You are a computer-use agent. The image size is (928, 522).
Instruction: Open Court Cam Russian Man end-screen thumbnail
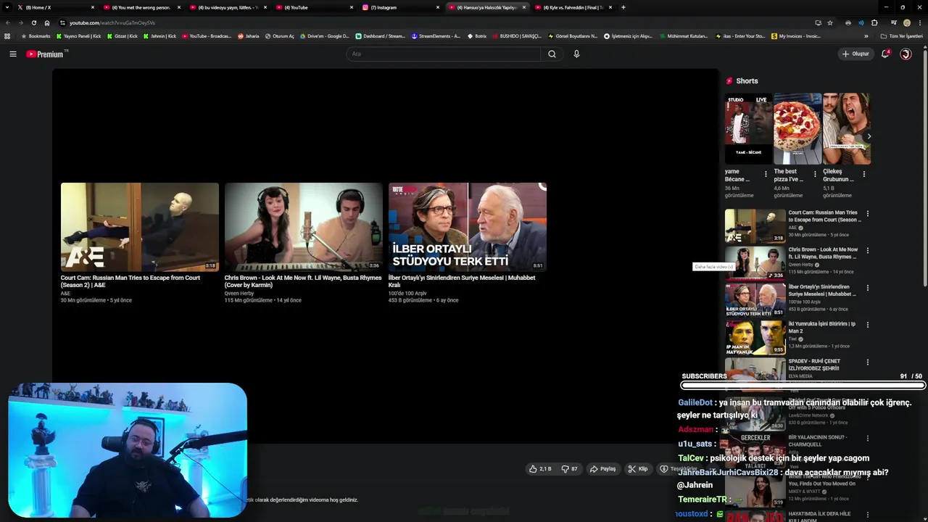[x=140, y=227]
